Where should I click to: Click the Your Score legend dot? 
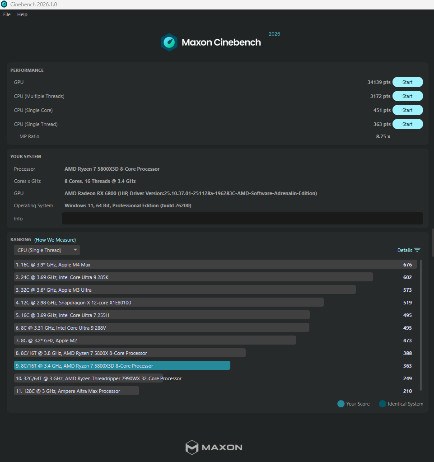341,404
